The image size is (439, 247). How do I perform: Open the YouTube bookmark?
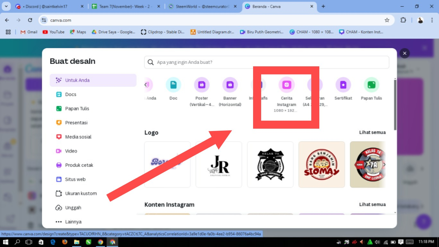pyautogui.click(x=54, y=32)
